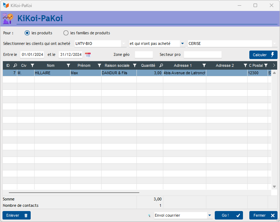280x222 pixels.
Task: Click the Zone géo input field
Action: point(144,55)
